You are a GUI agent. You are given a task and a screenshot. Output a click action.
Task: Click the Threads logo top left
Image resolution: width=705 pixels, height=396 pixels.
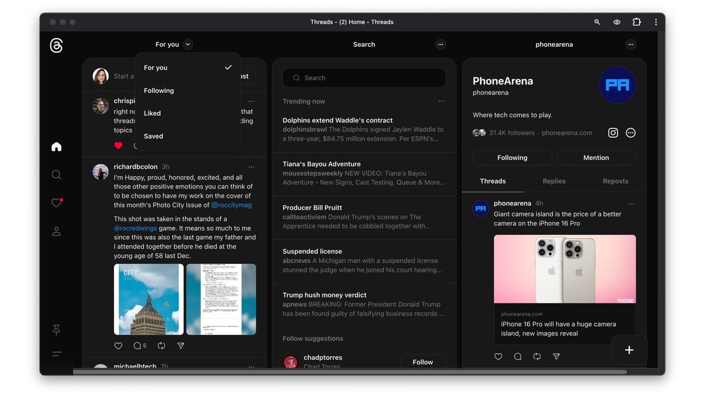point(56,45)
